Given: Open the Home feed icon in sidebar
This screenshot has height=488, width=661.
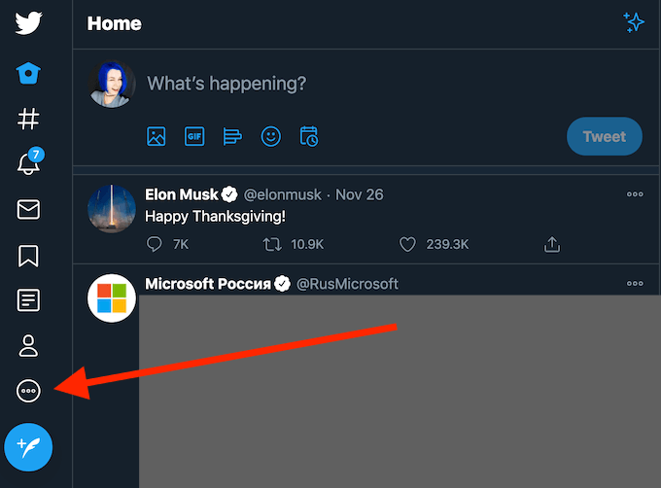Looking at the screenshot, I should coord(28,73).
